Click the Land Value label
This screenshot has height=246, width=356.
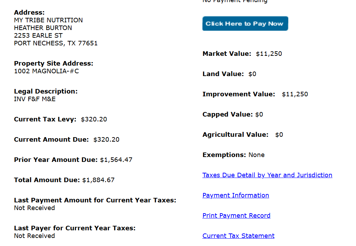click(x=223, y=74)
